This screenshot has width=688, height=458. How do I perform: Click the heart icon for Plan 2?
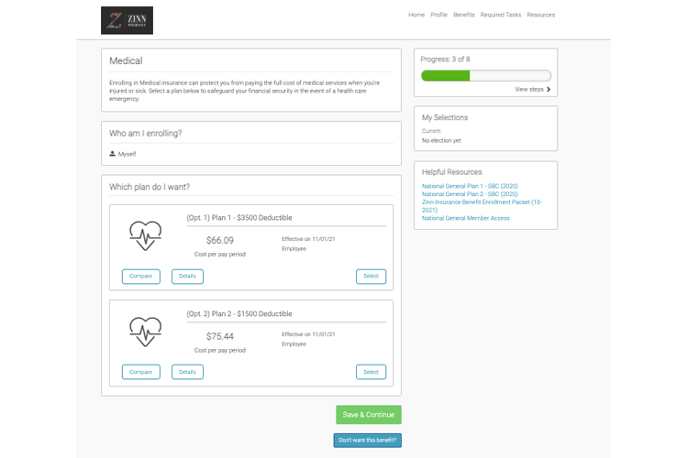click(145, 331)
